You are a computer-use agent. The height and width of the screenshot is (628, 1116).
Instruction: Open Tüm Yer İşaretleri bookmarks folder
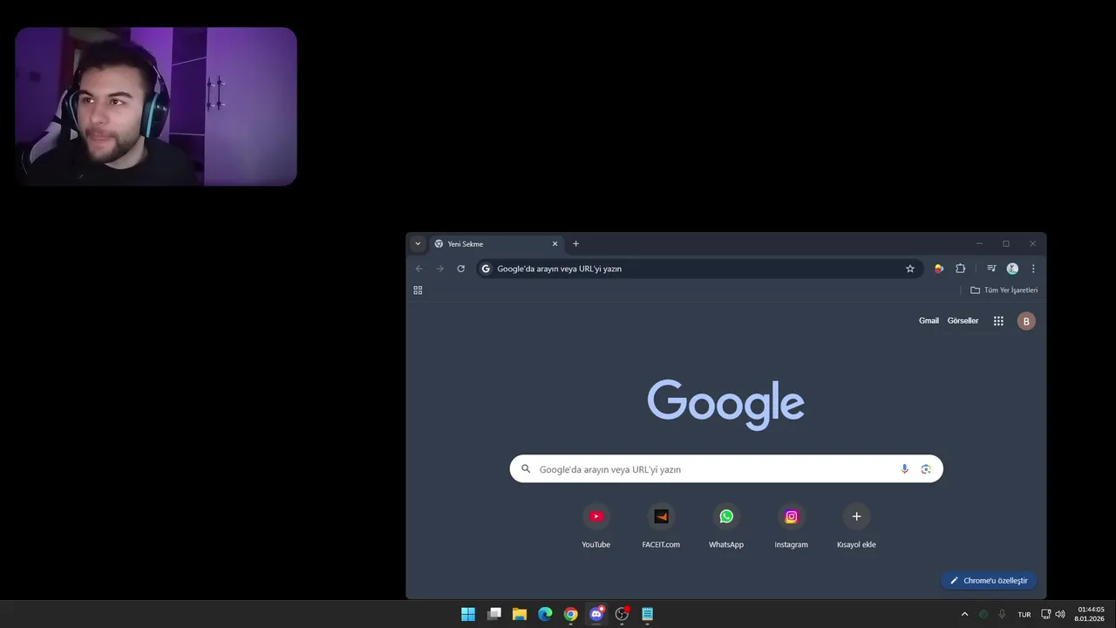(1004, 290)
